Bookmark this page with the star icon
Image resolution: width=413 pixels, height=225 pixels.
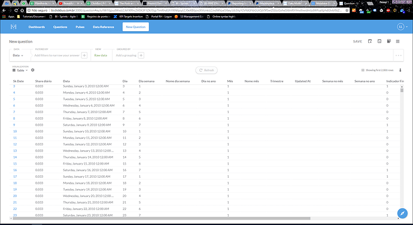[347, 11]
